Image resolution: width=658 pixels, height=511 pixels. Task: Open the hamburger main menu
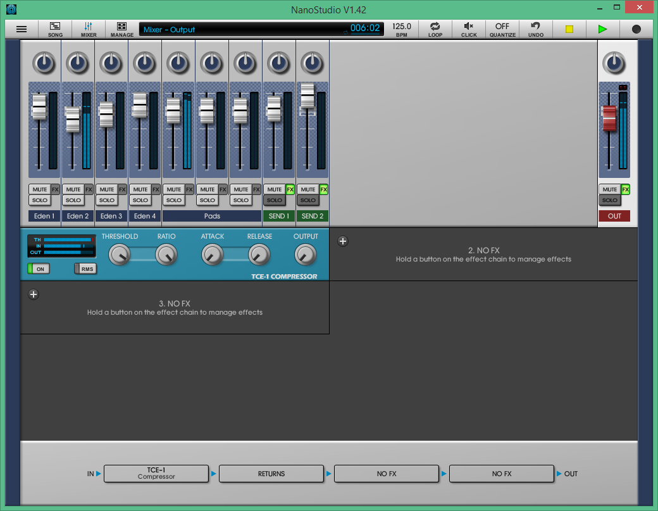coord(22,29)
